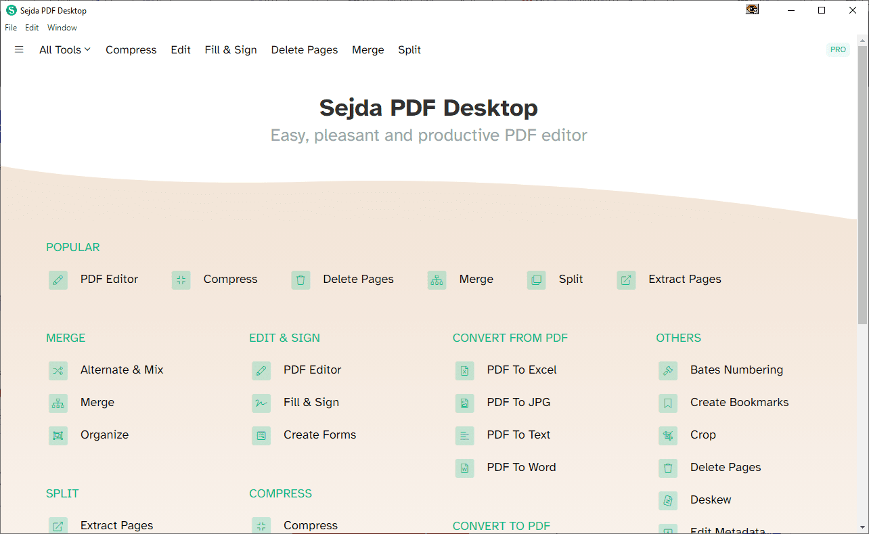
Task: Click the Create Bookmarks icon
Action: point(668,403)
